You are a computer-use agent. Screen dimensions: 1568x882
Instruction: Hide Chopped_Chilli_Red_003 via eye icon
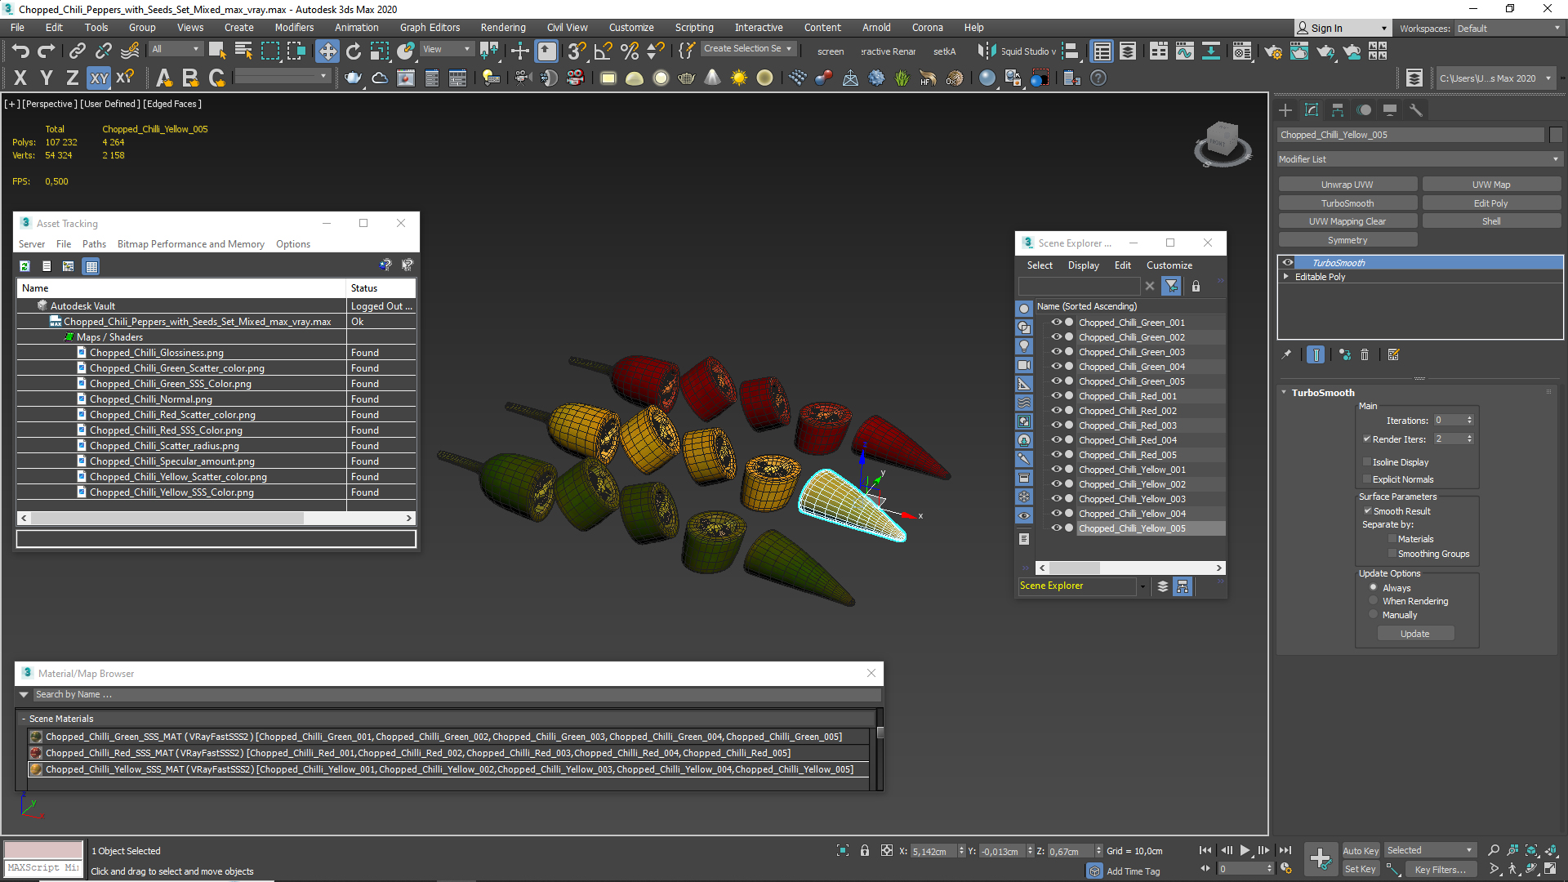point(1056,425)
